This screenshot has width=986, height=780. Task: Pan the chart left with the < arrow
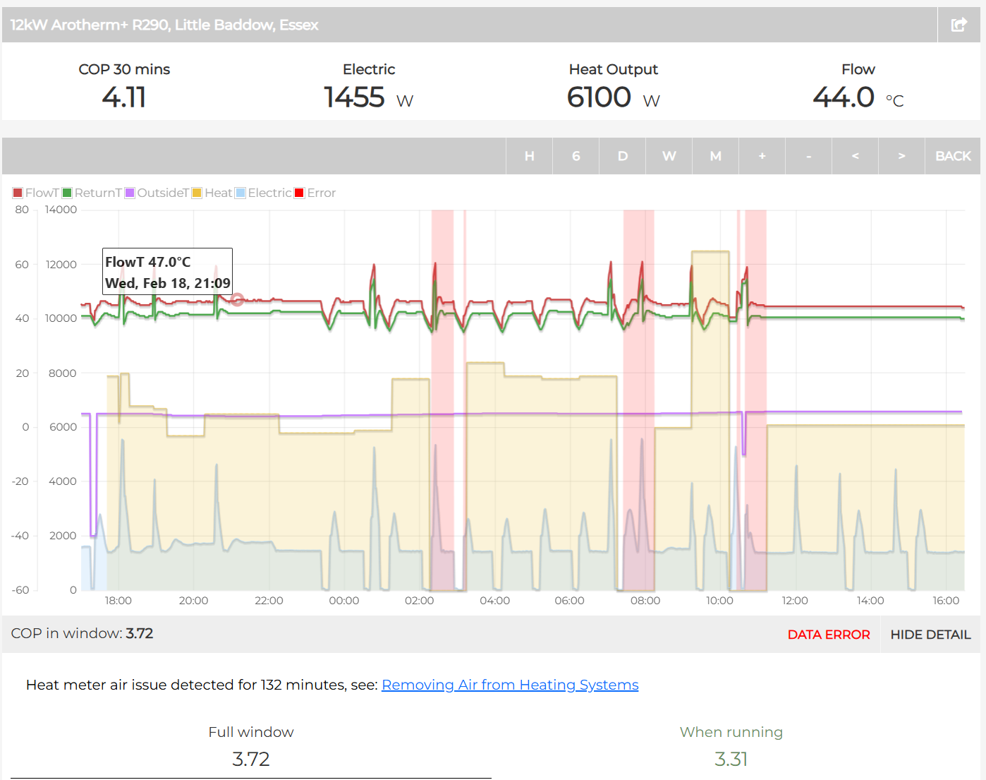pyautogui.click(x=855, y=156)
